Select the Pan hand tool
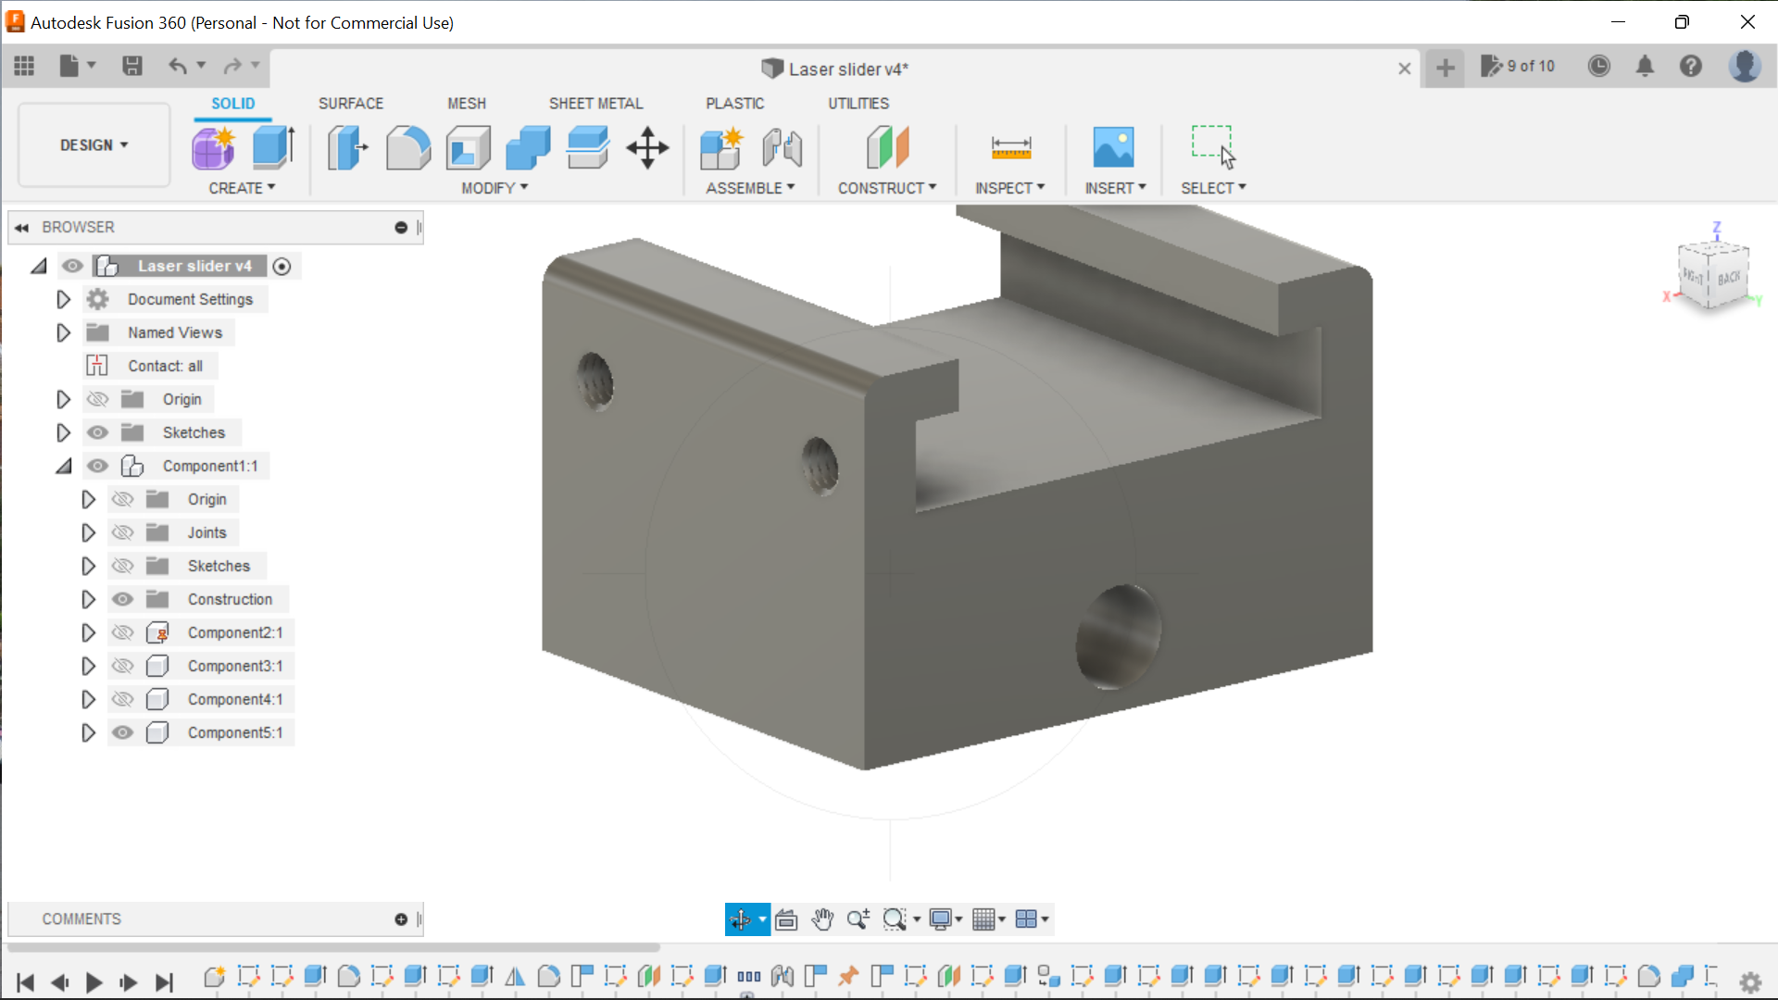Viewport: 1778px width, 1000px height. [x=822, y=919]
